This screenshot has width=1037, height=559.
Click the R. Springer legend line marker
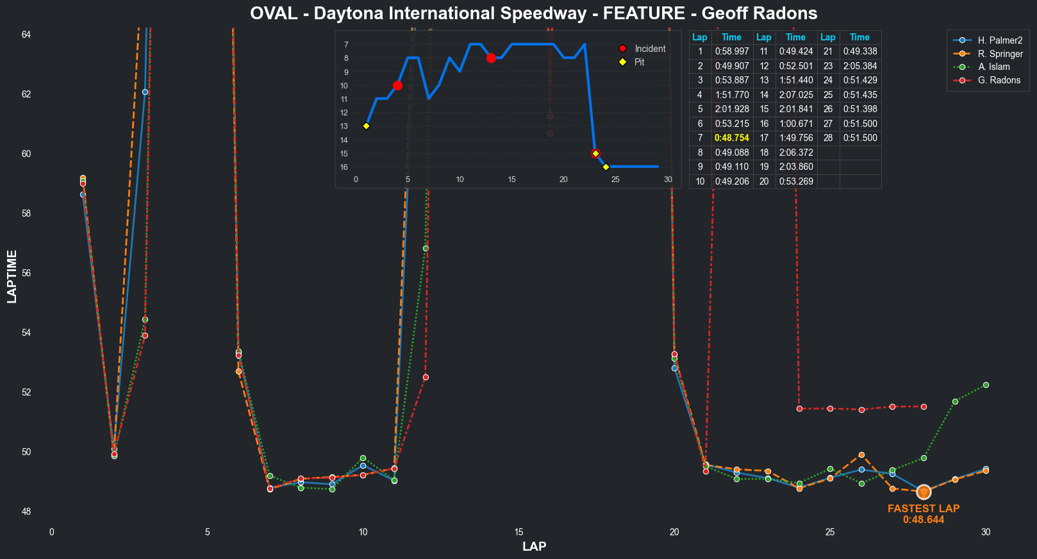click(962, 54)
